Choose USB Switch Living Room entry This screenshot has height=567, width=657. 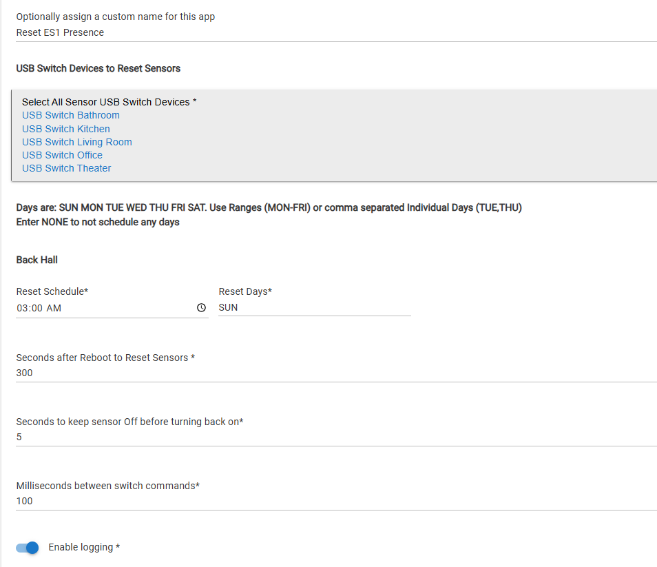pyautogui.click(x=77, y=142)
